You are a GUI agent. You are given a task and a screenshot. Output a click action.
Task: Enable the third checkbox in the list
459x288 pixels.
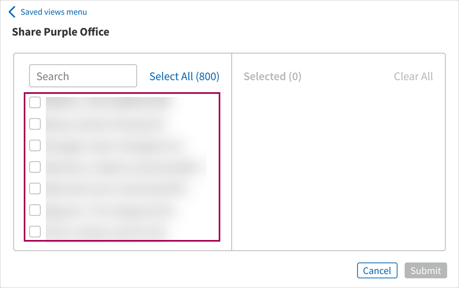[35, 146]
